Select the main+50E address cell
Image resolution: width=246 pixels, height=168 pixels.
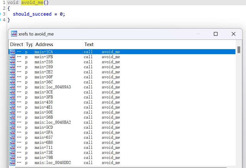click(x=58, y=112)
